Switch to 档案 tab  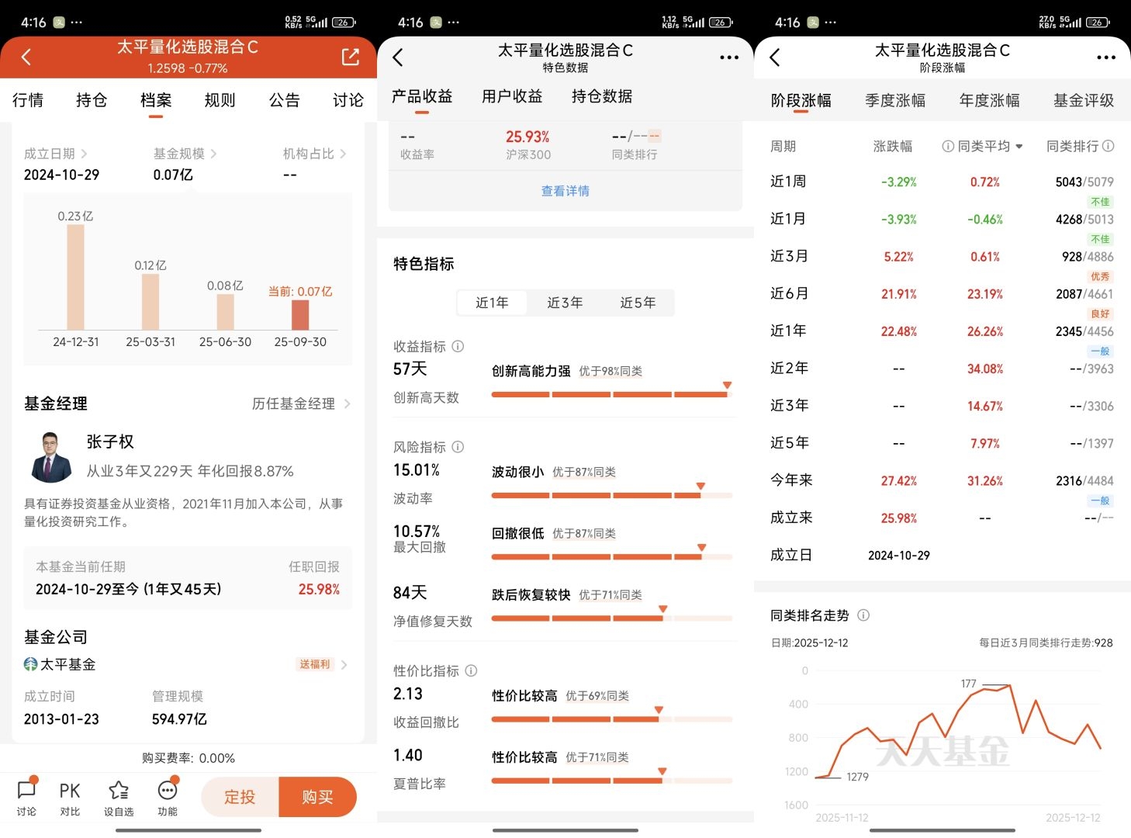pyautogui.click(x=156, y=100)
